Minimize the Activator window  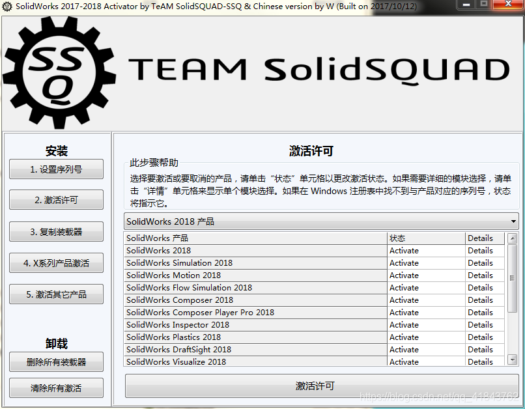[x=466, y=5]
